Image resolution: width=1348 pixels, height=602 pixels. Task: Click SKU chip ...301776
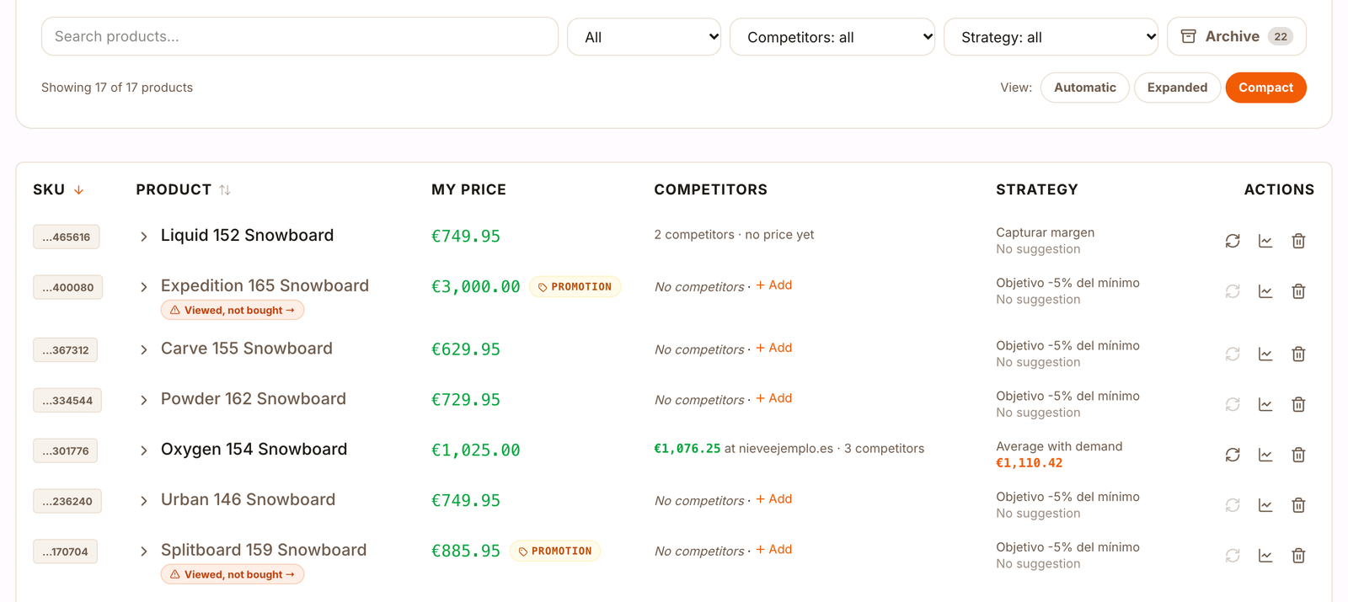[x=66, y=450]
